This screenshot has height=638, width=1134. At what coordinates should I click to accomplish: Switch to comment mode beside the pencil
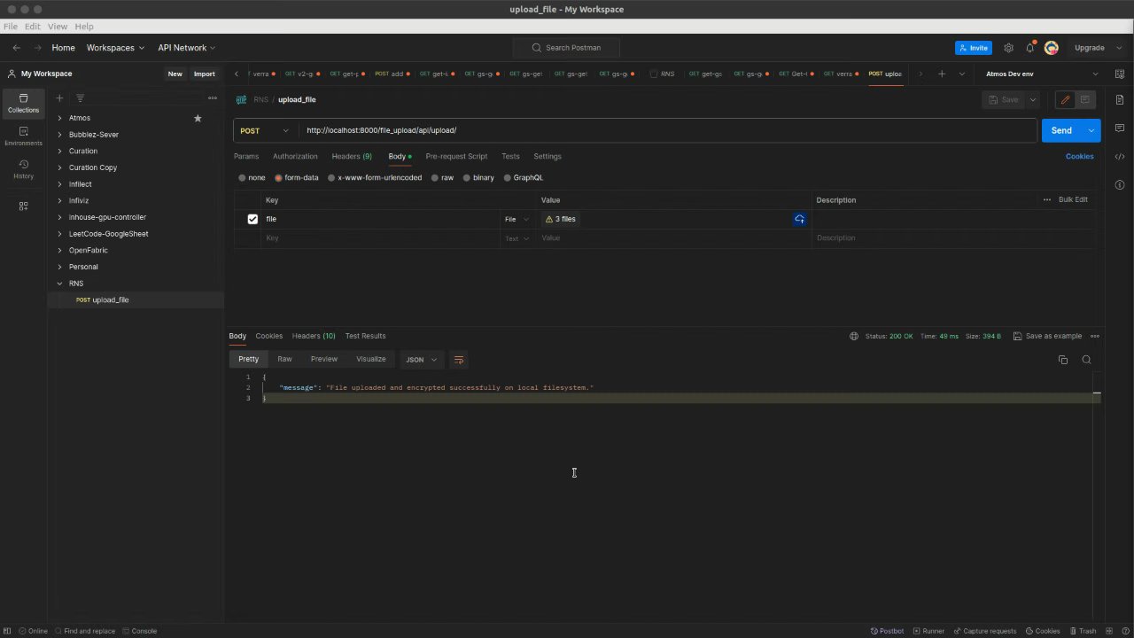pyautogui.click(x=1085, y=100)
